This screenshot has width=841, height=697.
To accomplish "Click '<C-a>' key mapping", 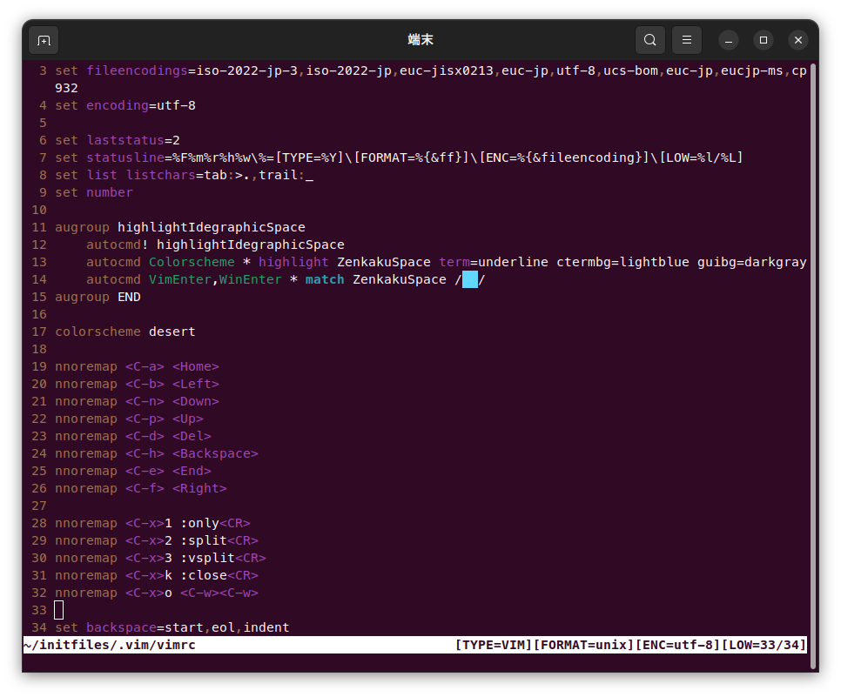I will point(145,366).
